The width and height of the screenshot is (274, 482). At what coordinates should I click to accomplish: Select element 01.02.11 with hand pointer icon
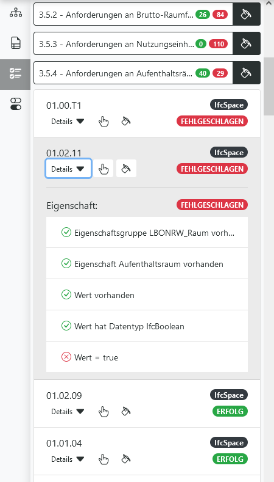click(x=104, y=169)
